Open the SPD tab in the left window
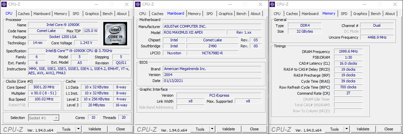 tap(76, 14)
